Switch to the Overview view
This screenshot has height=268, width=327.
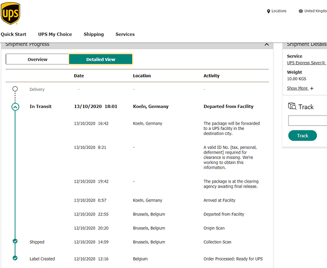pos(38,60)
